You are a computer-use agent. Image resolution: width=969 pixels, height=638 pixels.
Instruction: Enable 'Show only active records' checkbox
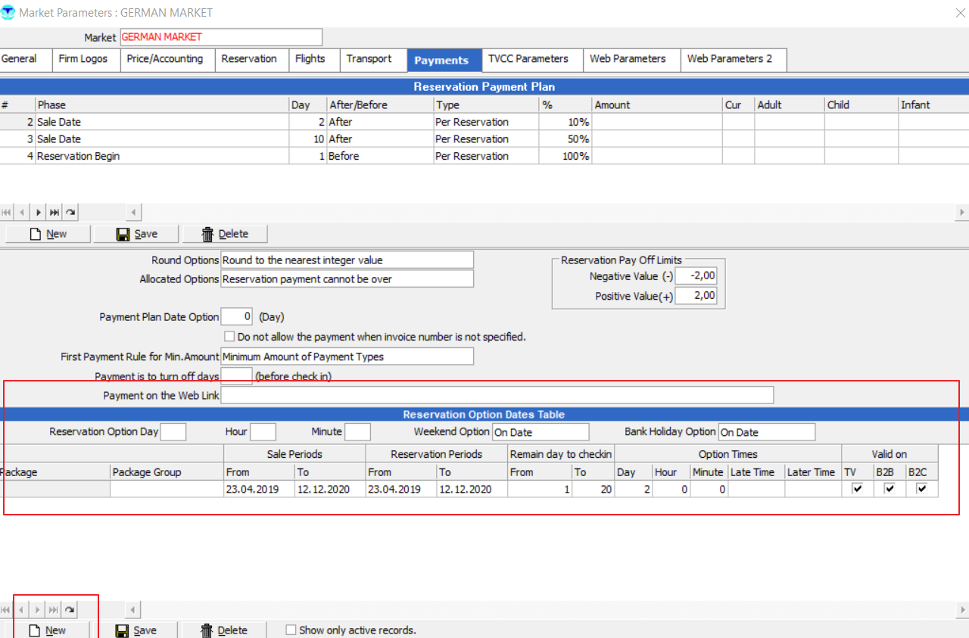pyautogui.click(x=291, y=630)
